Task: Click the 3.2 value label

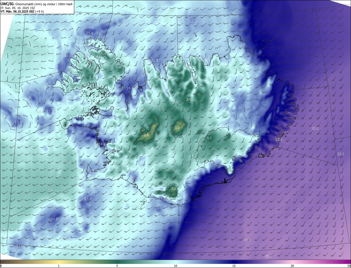Action: (x=177, y=128)
